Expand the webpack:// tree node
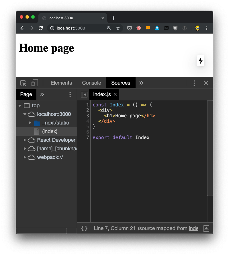229x255 pixels. 25,157
